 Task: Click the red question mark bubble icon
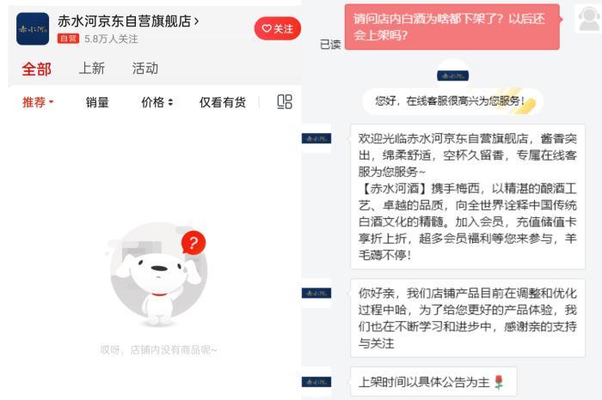coord(193,243)
